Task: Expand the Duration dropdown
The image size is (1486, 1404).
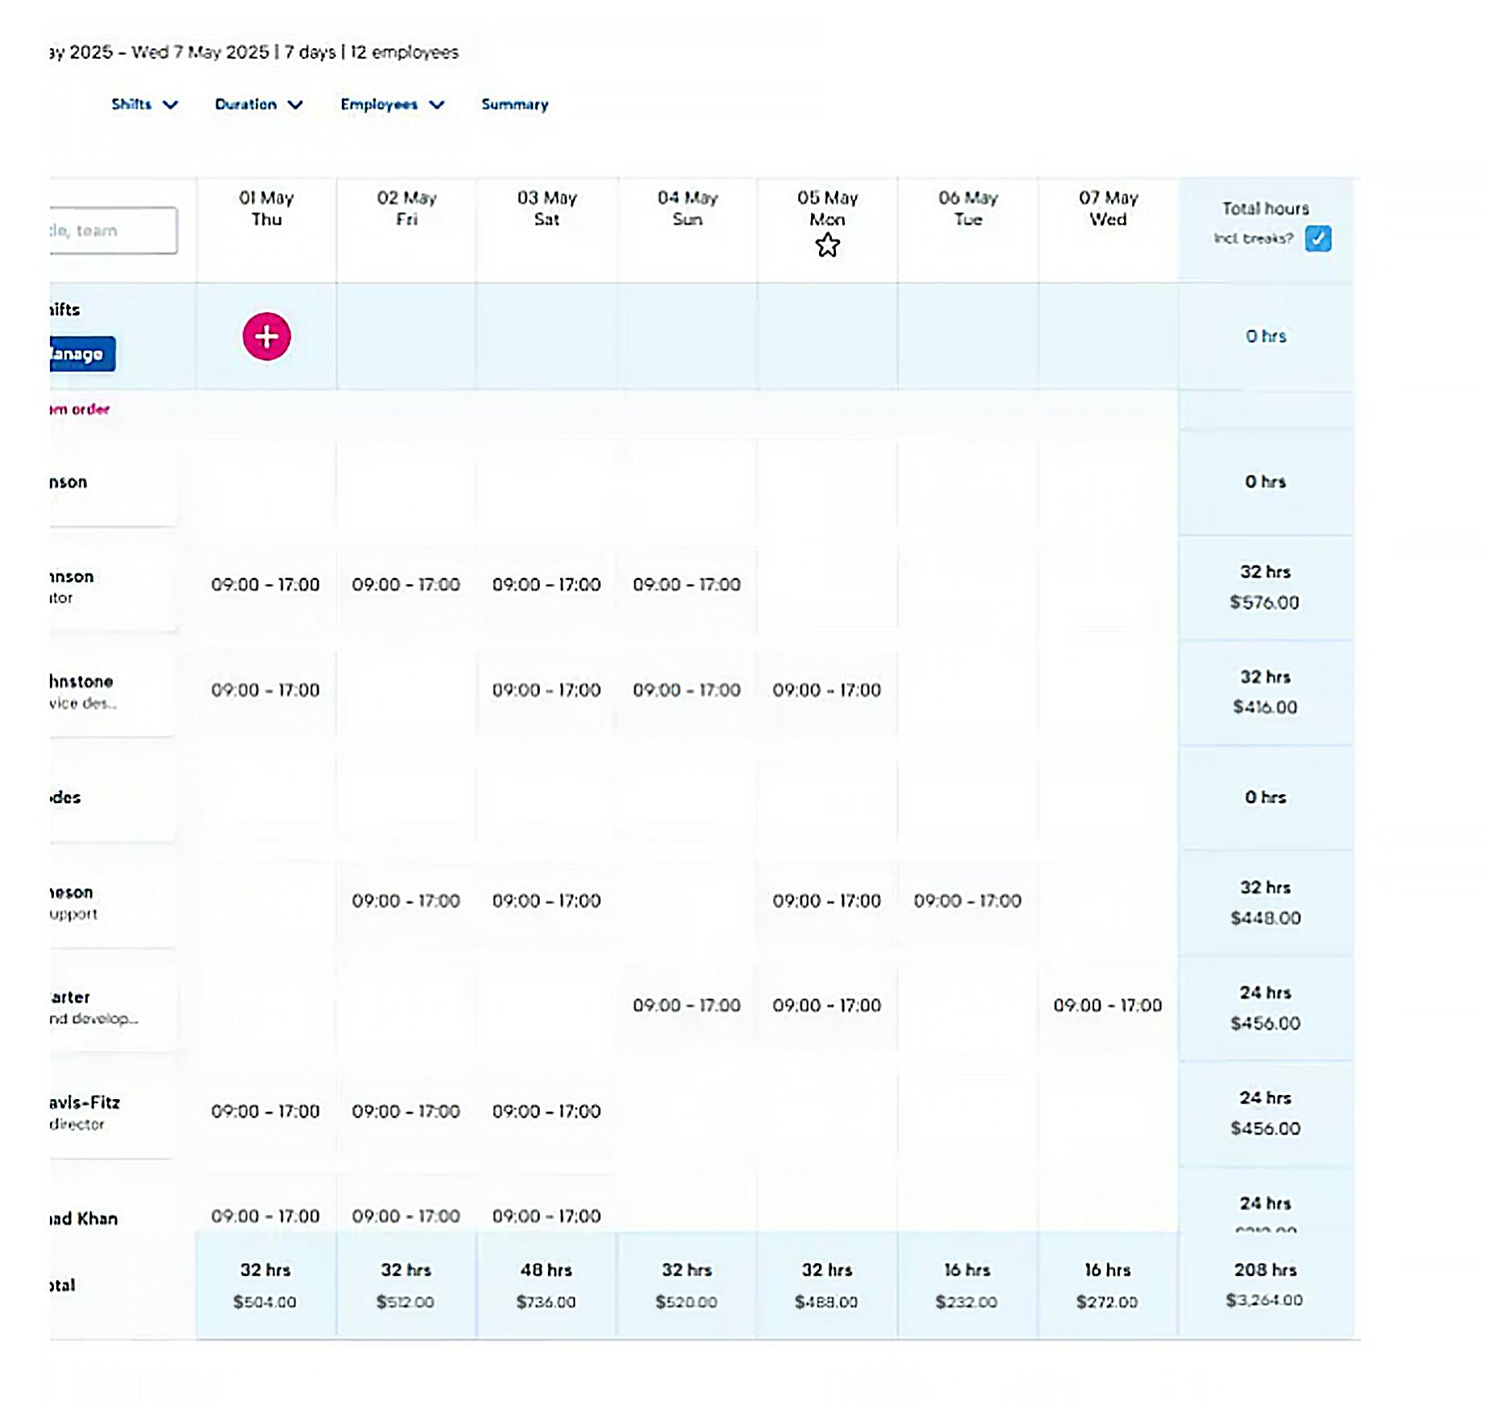Action: [x=258, y=105]
